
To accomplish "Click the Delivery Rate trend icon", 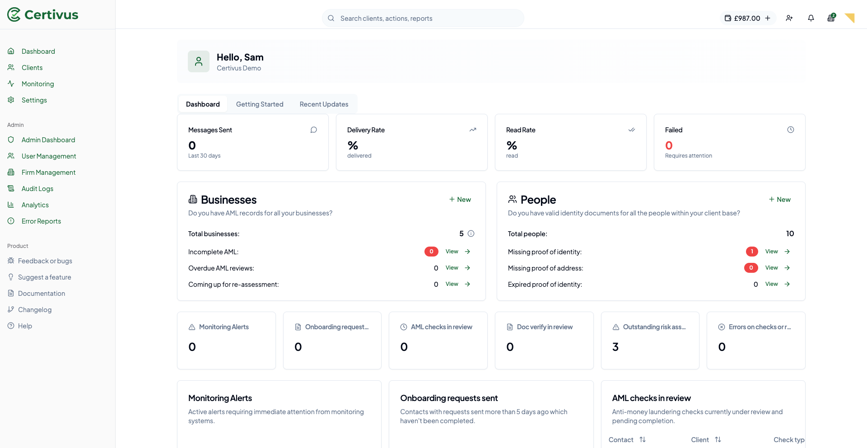I will 473,130.
